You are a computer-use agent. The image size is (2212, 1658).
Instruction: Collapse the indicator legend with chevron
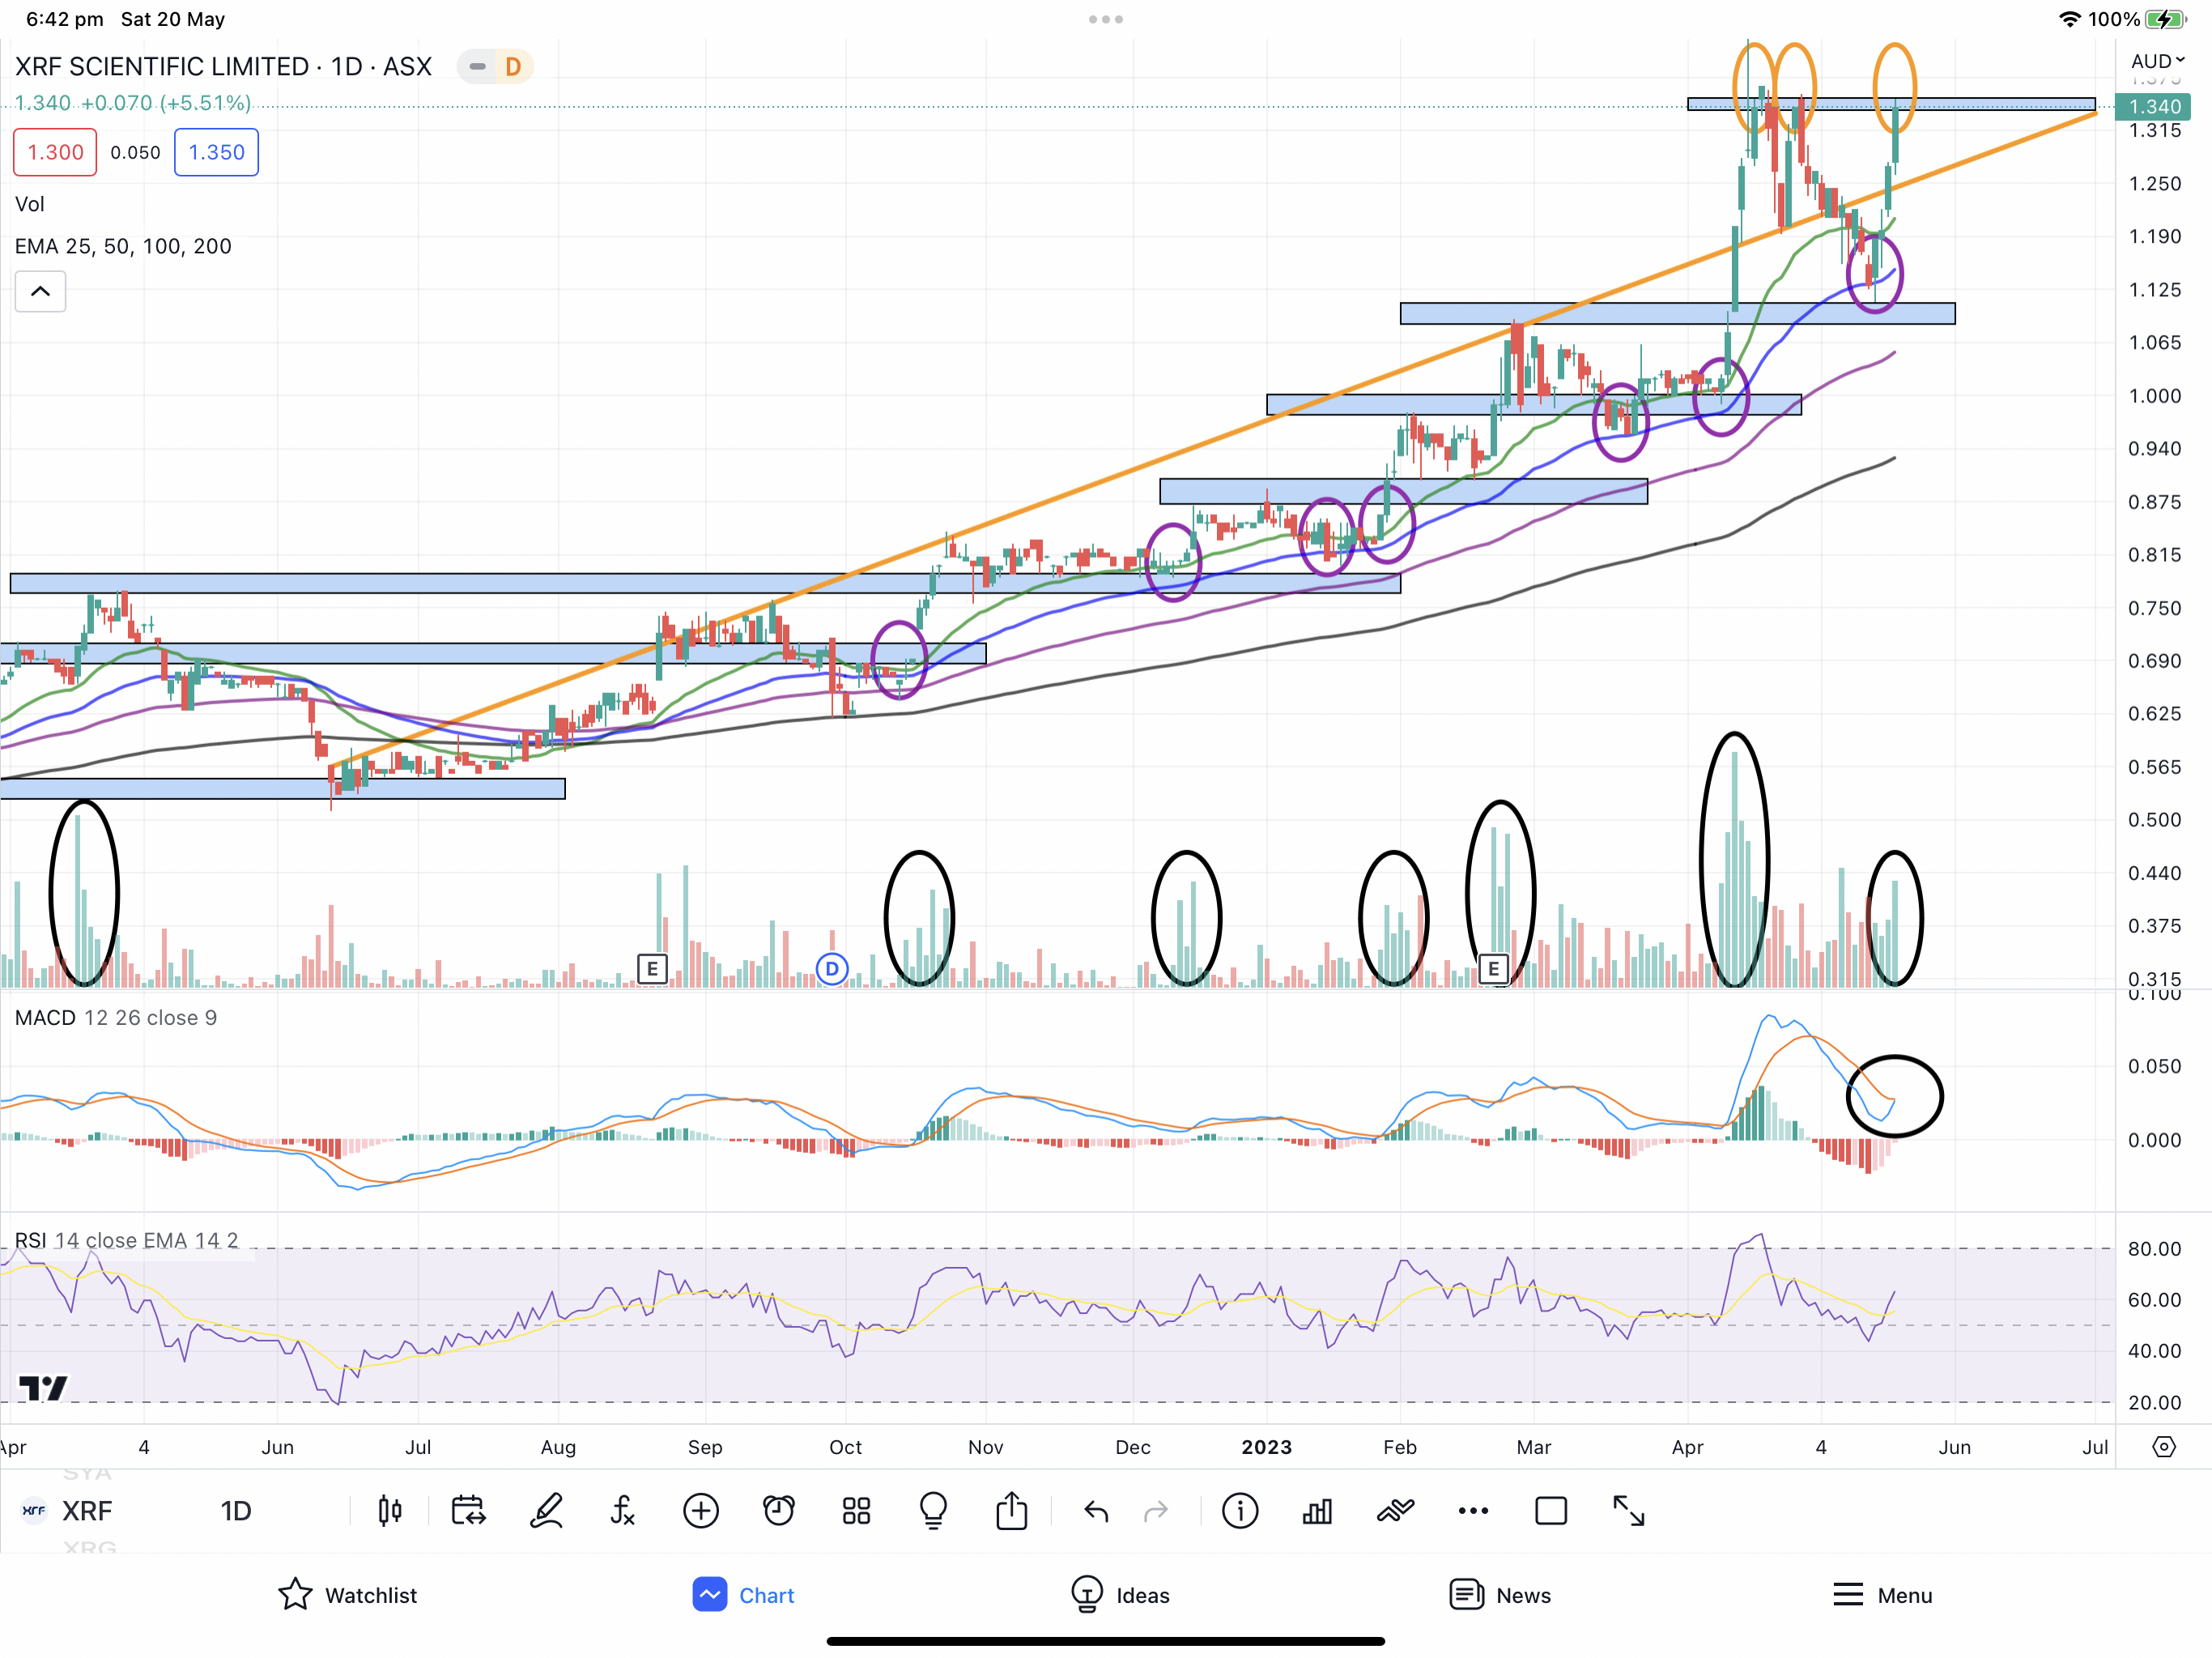click(40, 291)
